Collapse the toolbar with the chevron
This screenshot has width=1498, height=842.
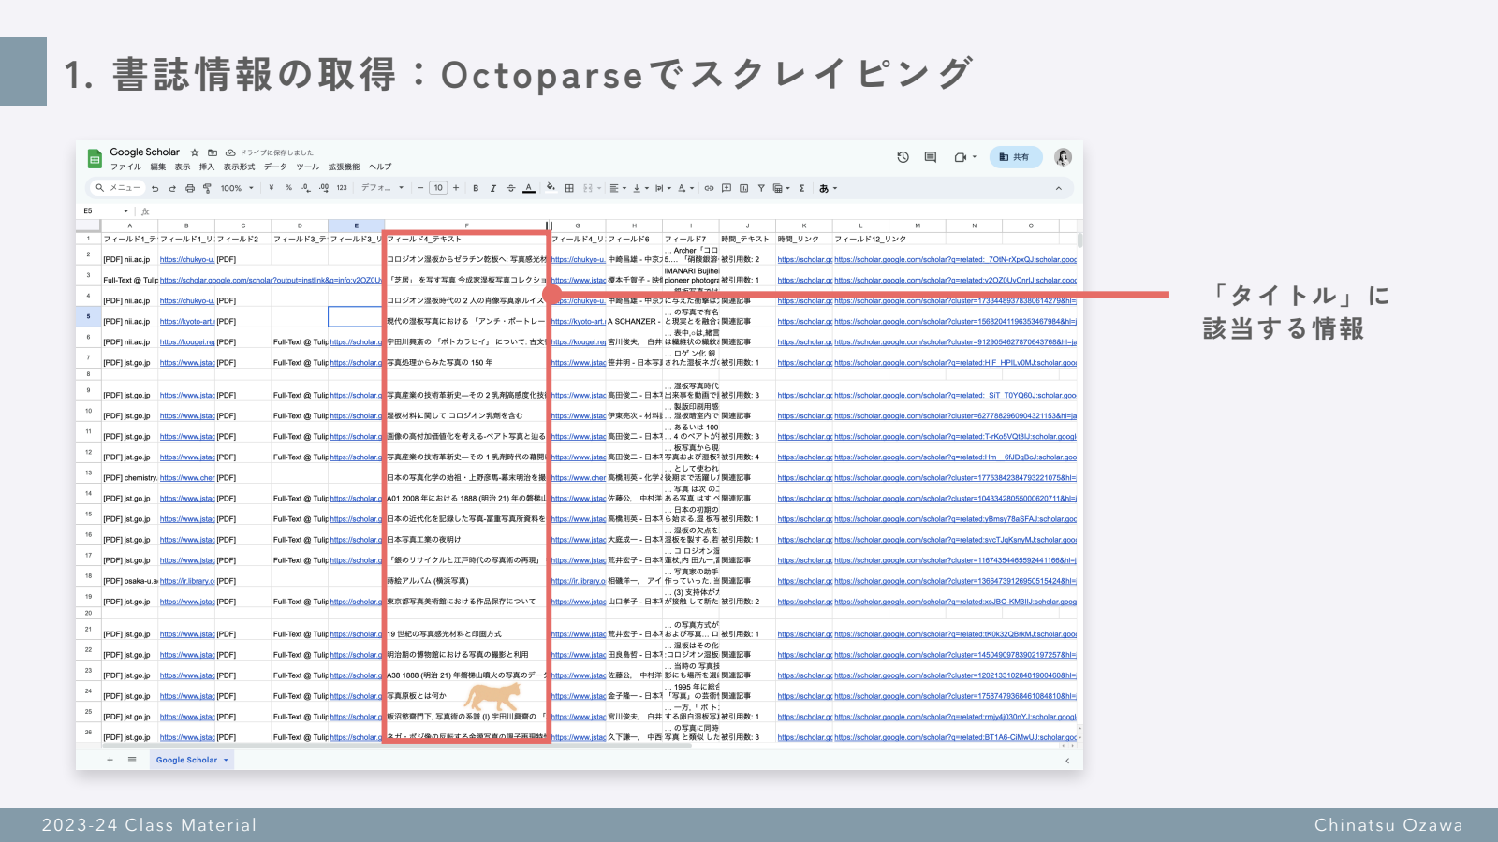(1059, 188)
